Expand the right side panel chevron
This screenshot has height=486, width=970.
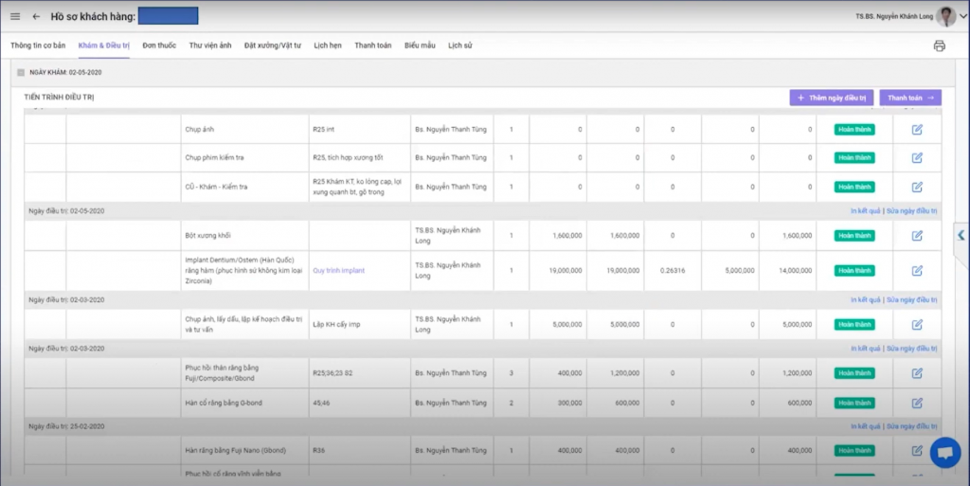[961, 235]
